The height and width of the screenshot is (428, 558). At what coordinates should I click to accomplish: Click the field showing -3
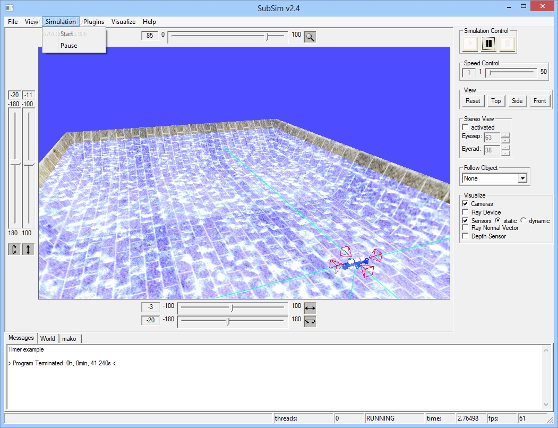[151, 306]
